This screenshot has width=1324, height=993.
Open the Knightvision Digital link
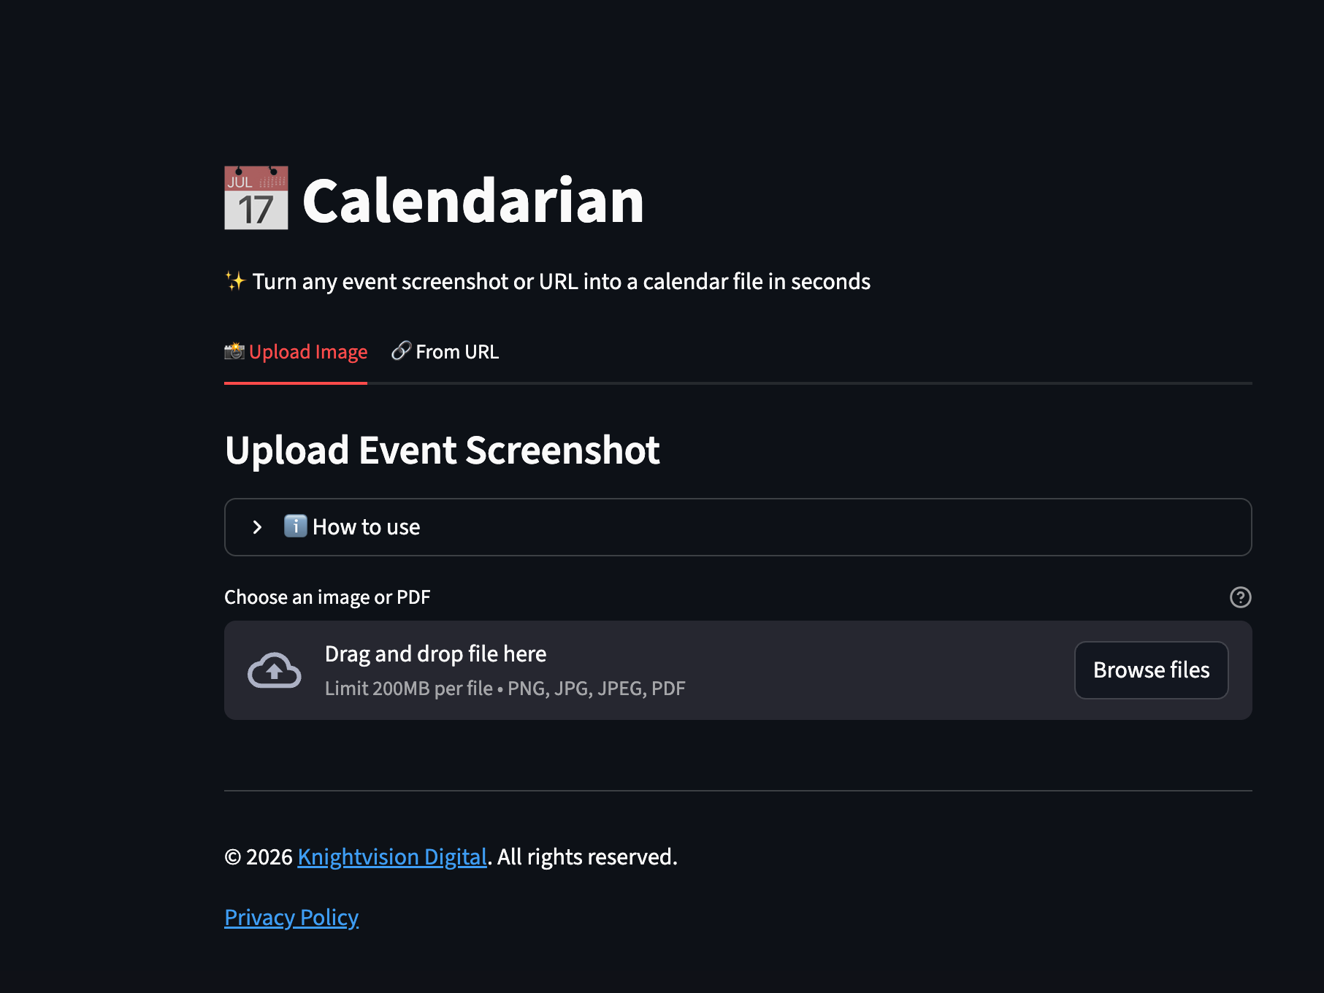(x=392, y=856)
